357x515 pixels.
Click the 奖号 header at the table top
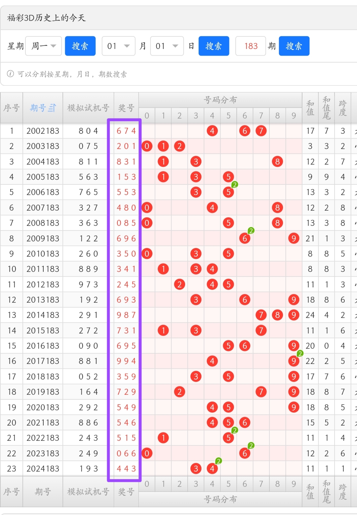[x=126, y=108]
